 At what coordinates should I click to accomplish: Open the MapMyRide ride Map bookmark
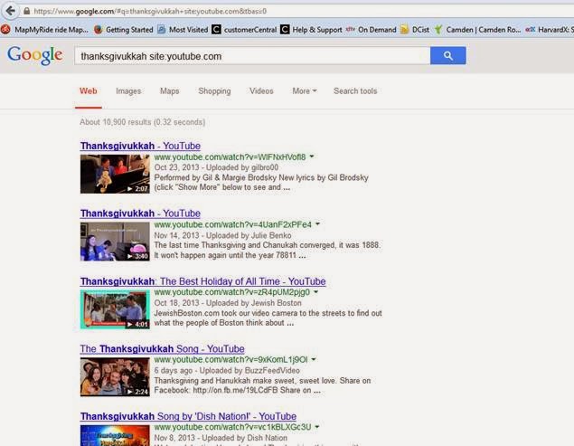tap(44, 30)
